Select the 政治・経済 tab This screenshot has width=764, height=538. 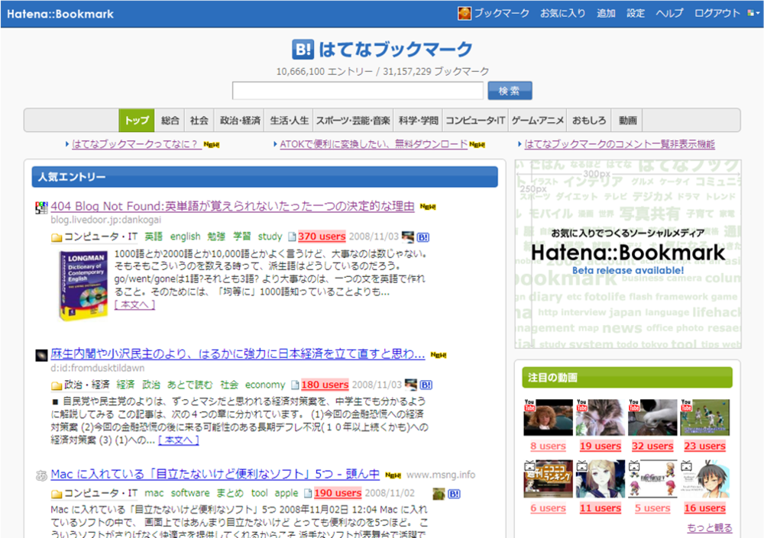coord(239,121)
